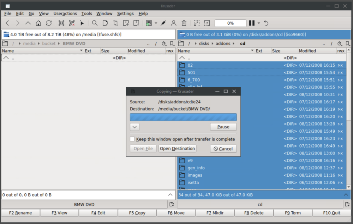The image size is (353, 224).
Task: Click F8 Delete function button
Action: (254, 213)
